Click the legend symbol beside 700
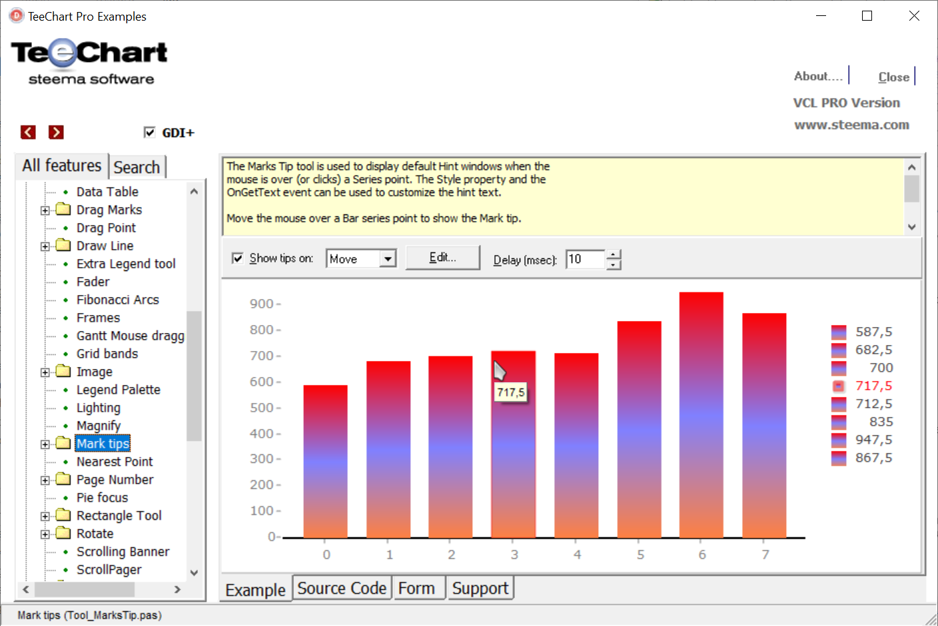Viewport: 938px width, 626px height. click(x=839, y=368)
